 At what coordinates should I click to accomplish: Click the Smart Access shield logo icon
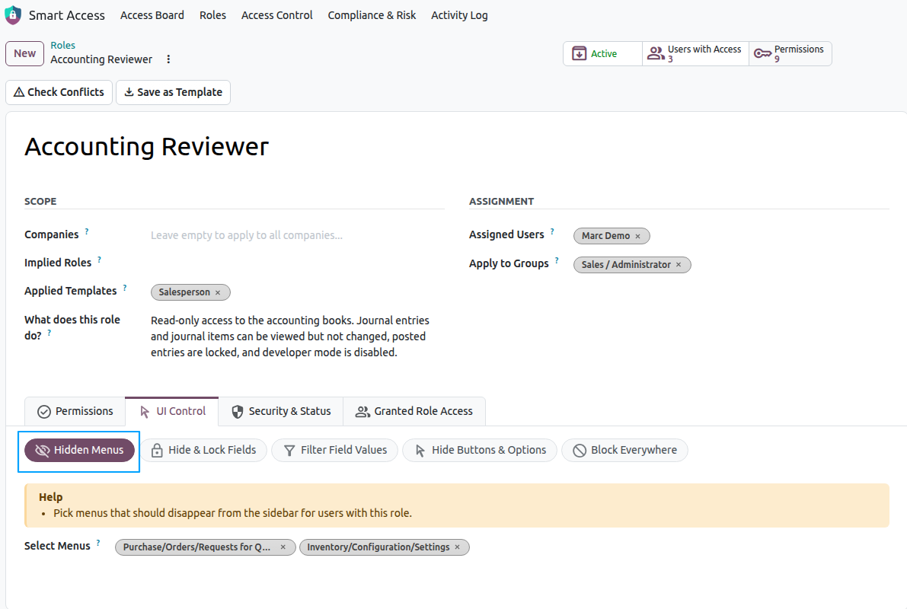tap(13, 15)
